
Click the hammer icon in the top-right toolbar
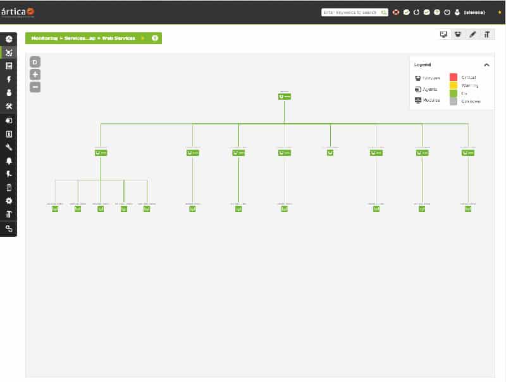click(487, 34)
